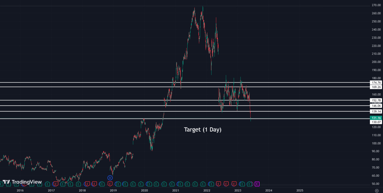The image size is (383, 193).
Task: Select the 139.14 horizontal line price label
Action: coord(376,111)
